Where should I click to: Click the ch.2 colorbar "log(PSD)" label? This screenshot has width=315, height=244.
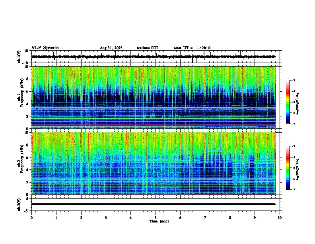[298, 169]
